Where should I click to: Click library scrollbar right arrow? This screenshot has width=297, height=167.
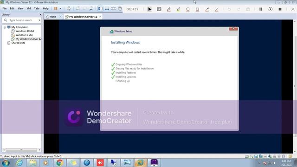click(x=39, y=150)
